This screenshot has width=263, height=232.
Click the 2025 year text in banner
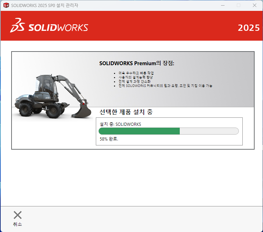pos(249,28)
